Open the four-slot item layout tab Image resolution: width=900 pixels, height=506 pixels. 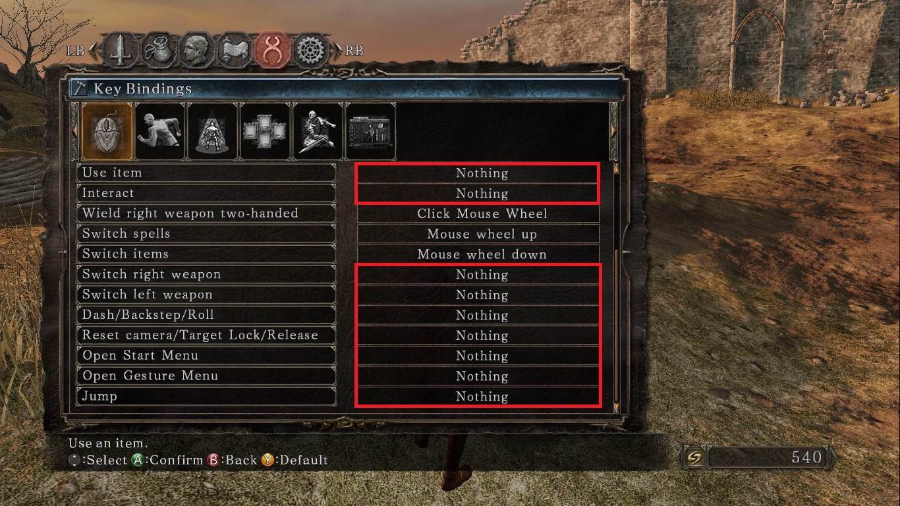266,131
